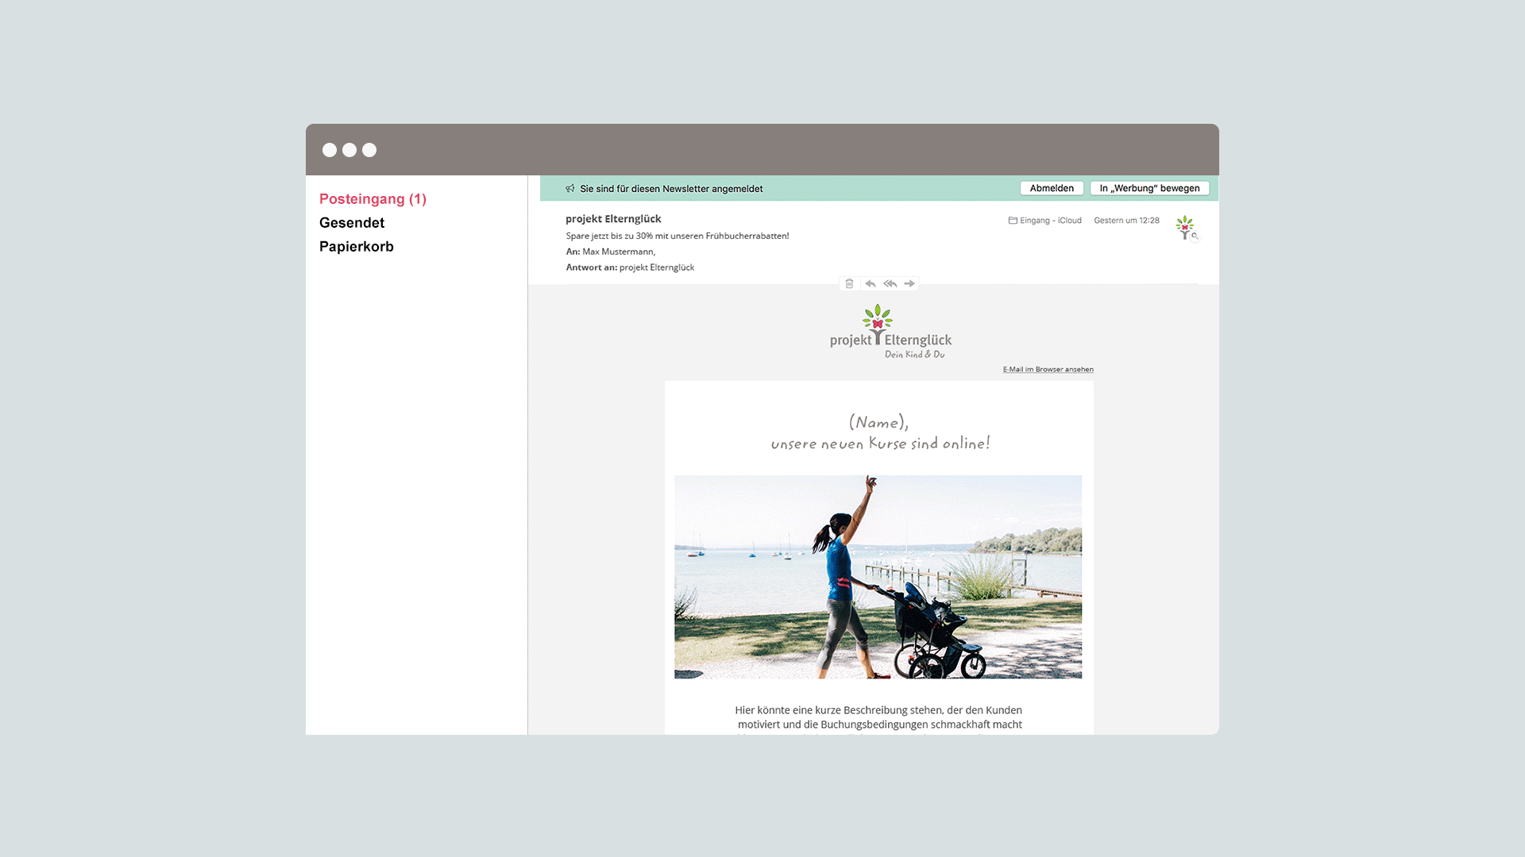Click the Hier könnte eine kurze Beschreibung paragraph
1525x857 pixels.
tap(878, 719)
